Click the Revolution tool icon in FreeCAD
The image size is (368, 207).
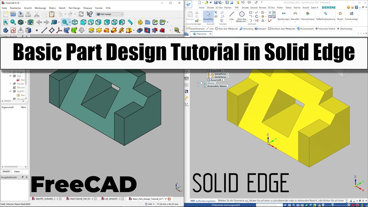(99, 30)
